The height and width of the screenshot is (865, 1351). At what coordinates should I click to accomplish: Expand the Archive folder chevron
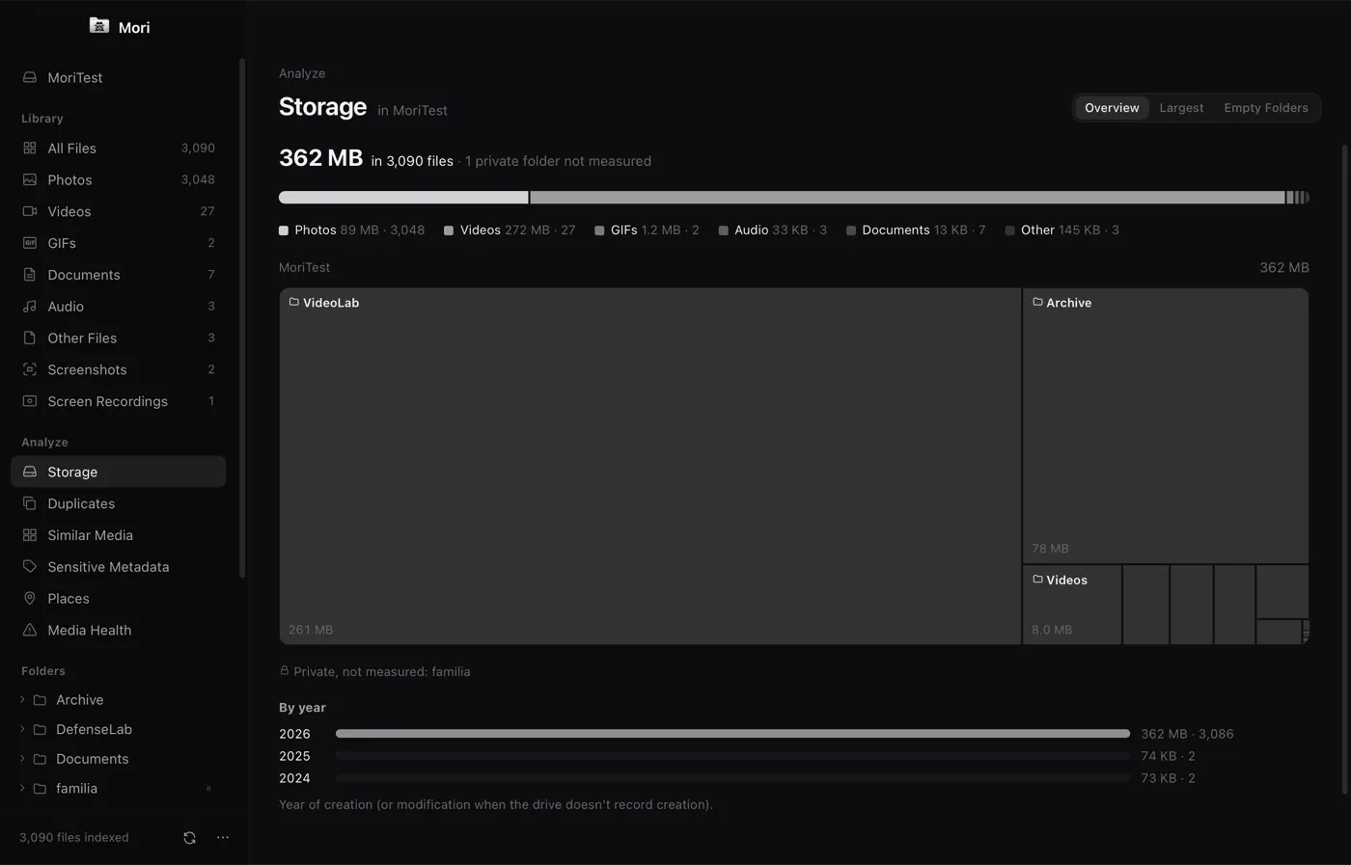click(22, 700)
